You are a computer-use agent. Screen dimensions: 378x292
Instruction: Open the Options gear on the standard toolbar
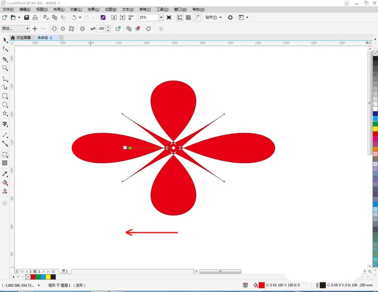click(x=231, y=17)
